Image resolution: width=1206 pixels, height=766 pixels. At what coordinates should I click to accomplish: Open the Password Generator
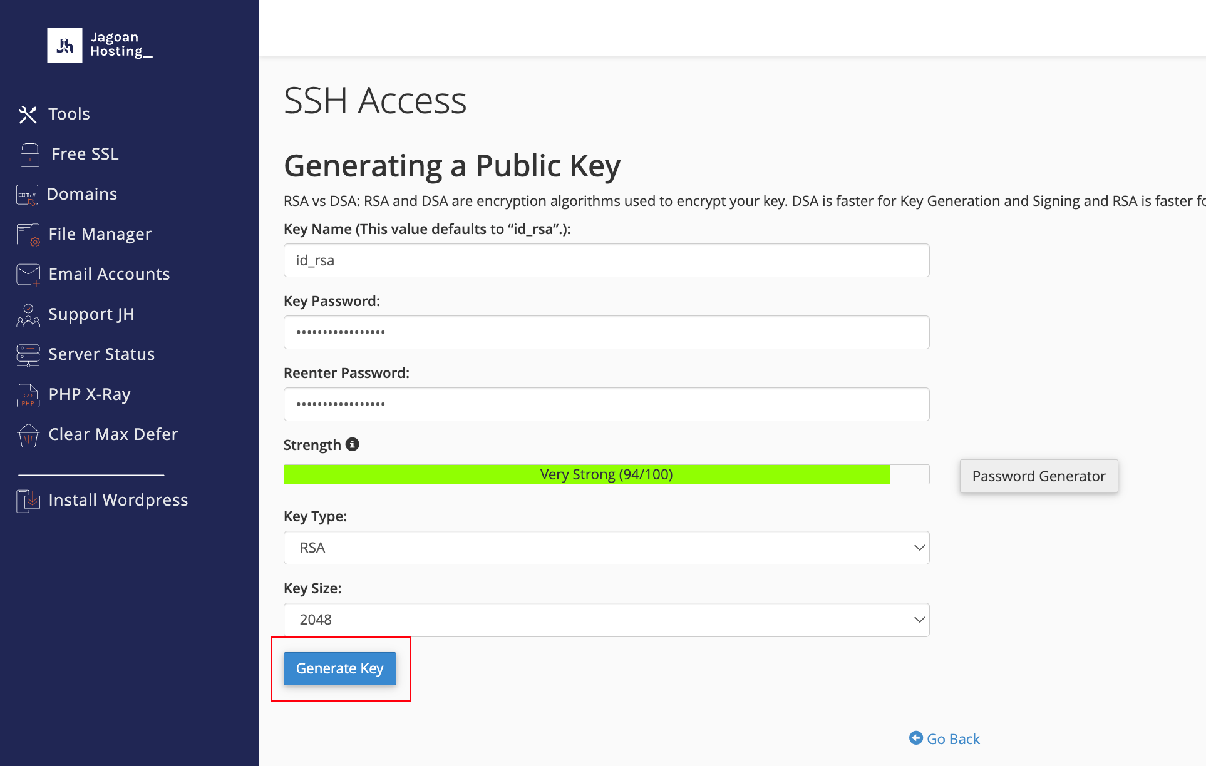1038,476
